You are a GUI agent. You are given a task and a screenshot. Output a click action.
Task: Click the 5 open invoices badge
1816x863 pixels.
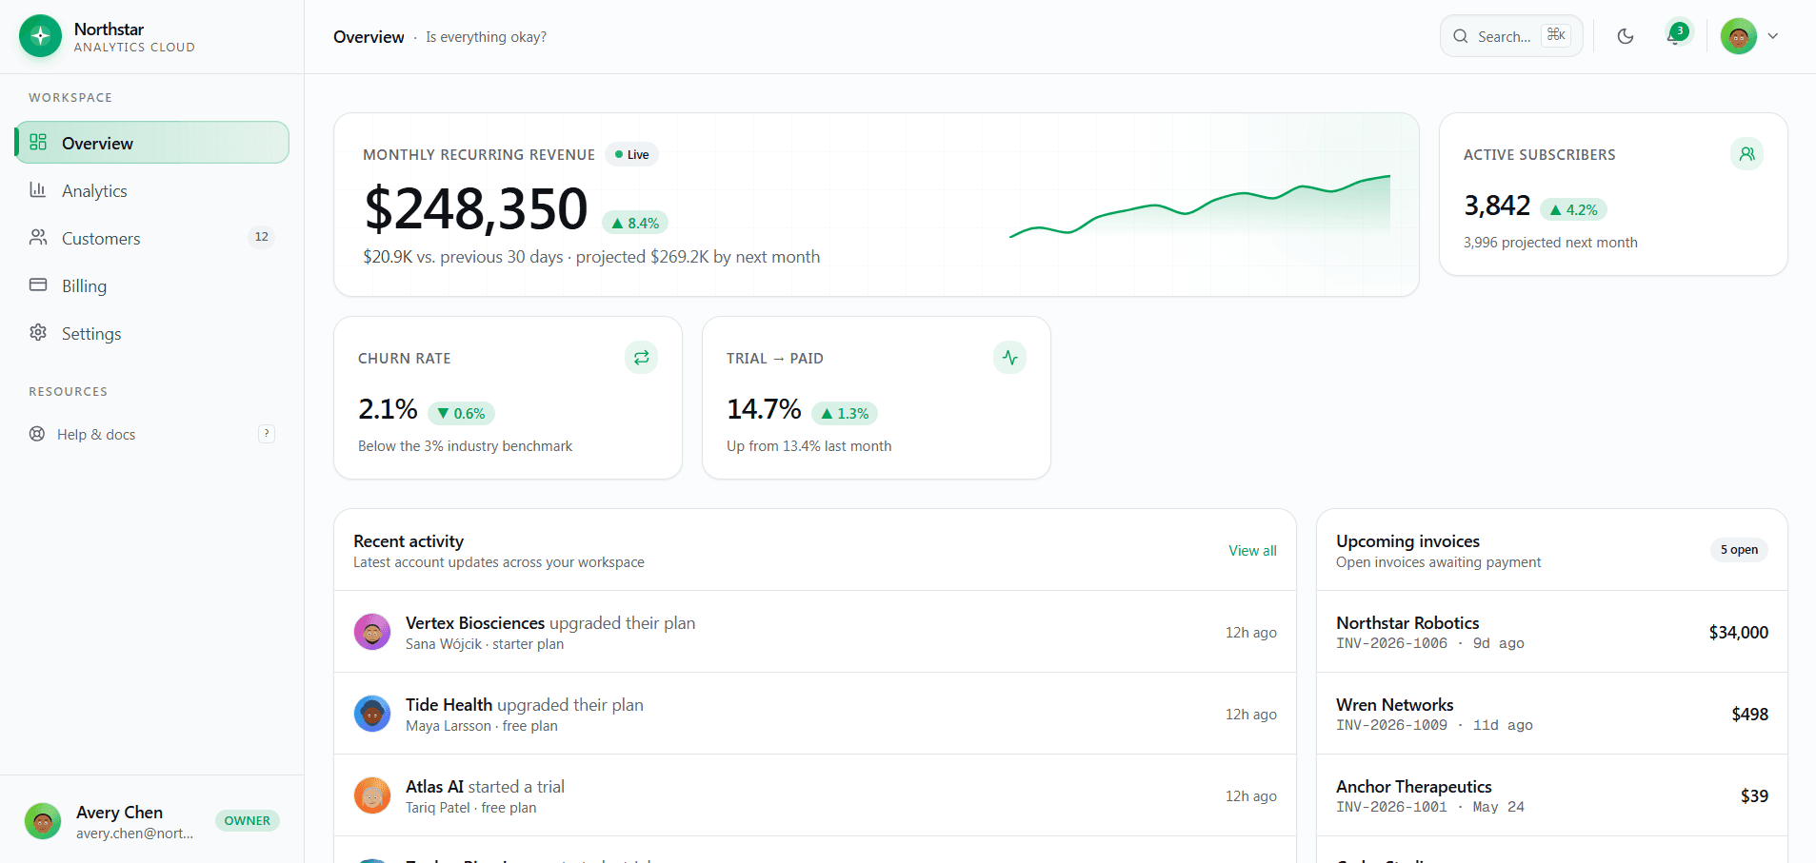(x=1739, y=550)
